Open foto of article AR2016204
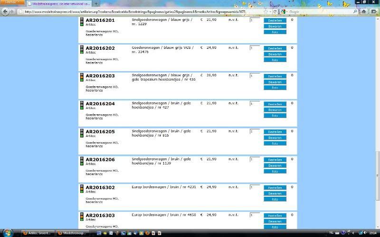Viewport: 380px width, 237px height. click(275, 116)
